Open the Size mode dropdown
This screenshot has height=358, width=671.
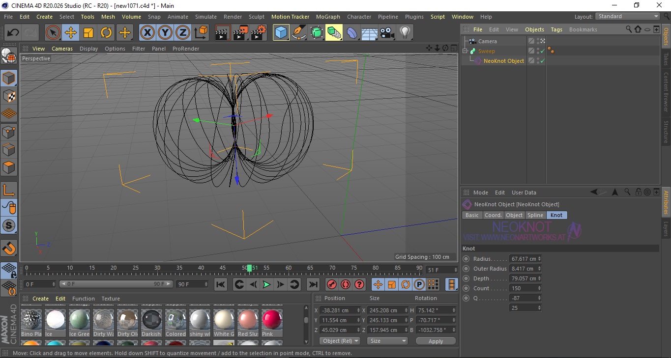pos(388,341)
